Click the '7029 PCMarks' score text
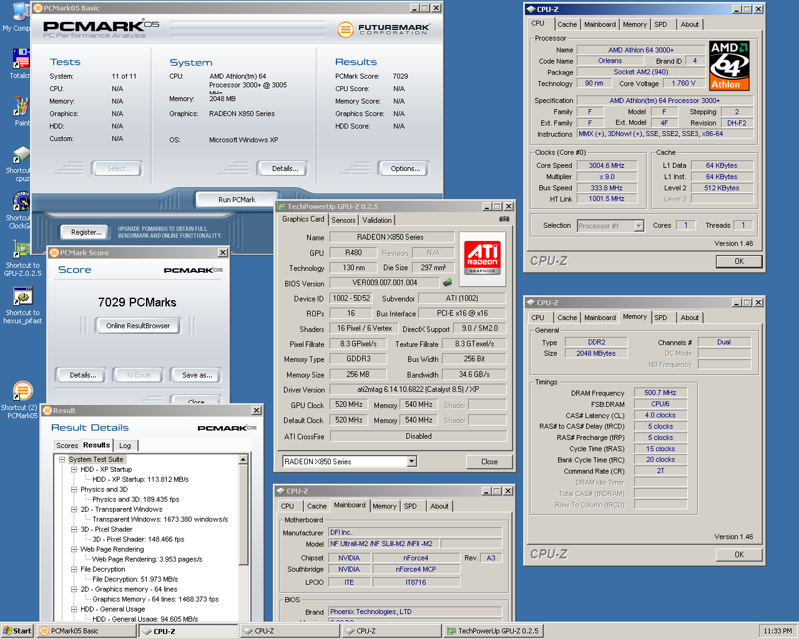Viewport: 799px width, 639px height. click(137, 302)
